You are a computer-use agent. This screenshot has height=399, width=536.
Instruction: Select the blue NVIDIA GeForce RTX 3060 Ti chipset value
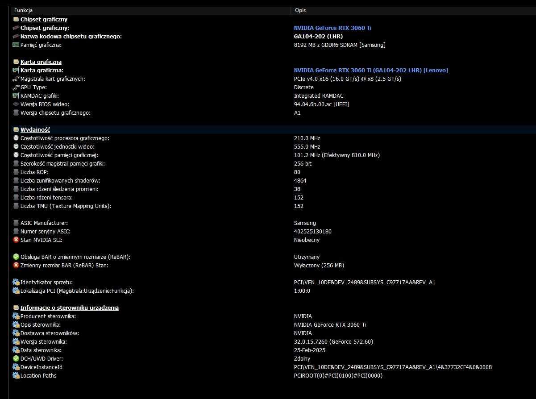(x=332, y=28)
